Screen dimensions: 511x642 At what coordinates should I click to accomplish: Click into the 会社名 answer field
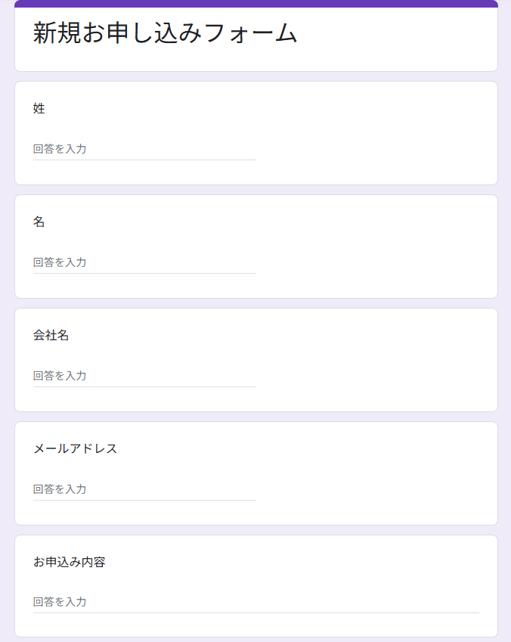click(x=144, y=376)
